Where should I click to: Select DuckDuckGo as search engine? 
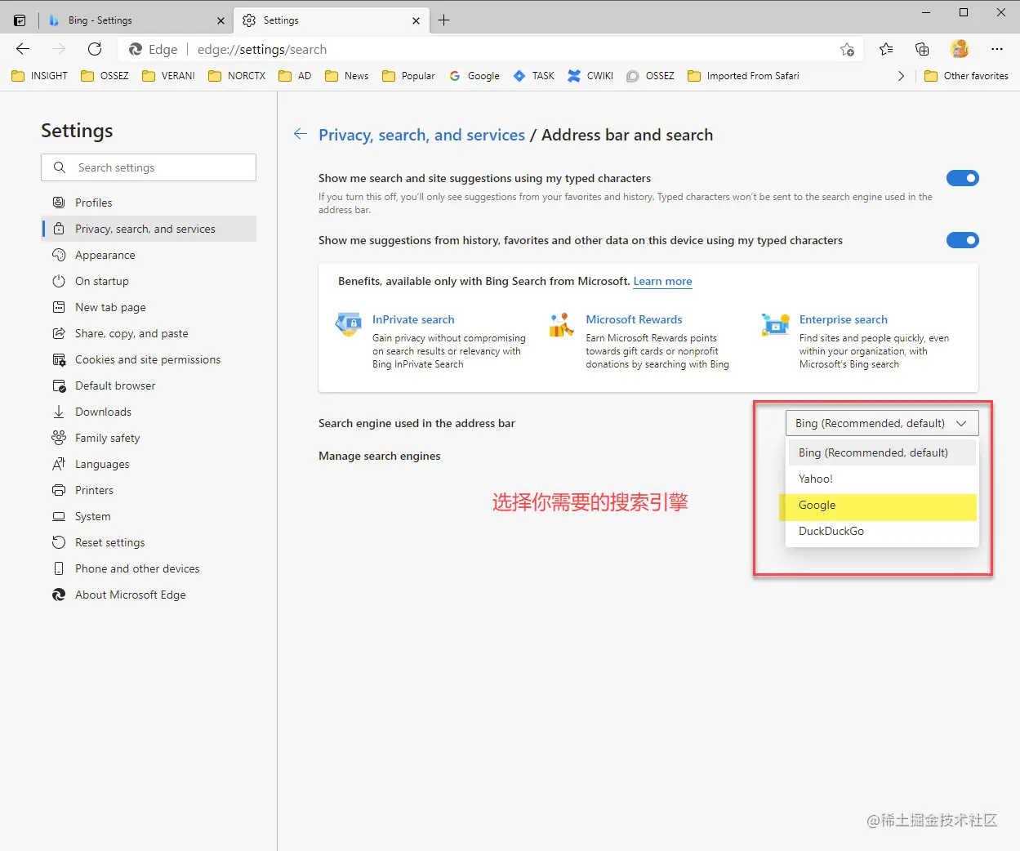pyautogui.click(x=882, y=531)
